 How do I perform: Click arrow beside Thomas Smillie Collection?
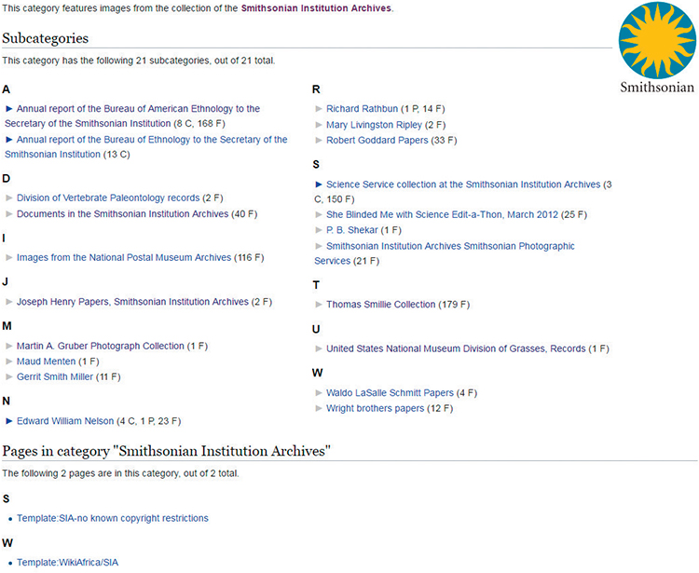(x=319, y=305)
